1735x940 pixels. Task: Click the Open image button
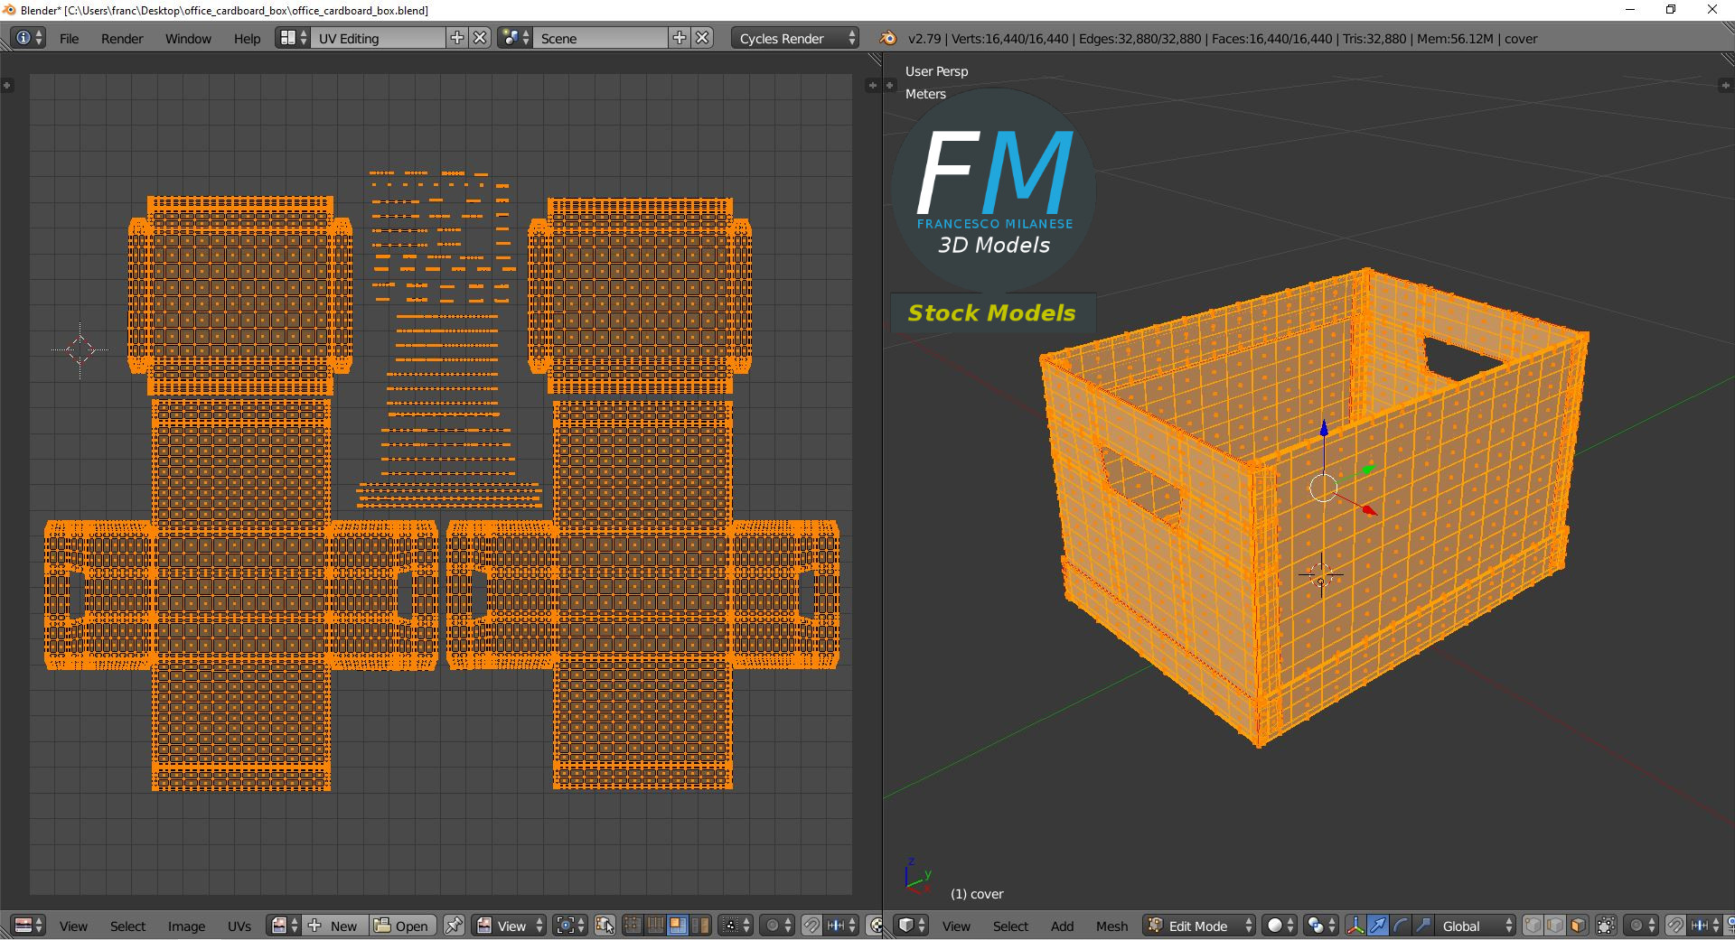pos(403,926)
